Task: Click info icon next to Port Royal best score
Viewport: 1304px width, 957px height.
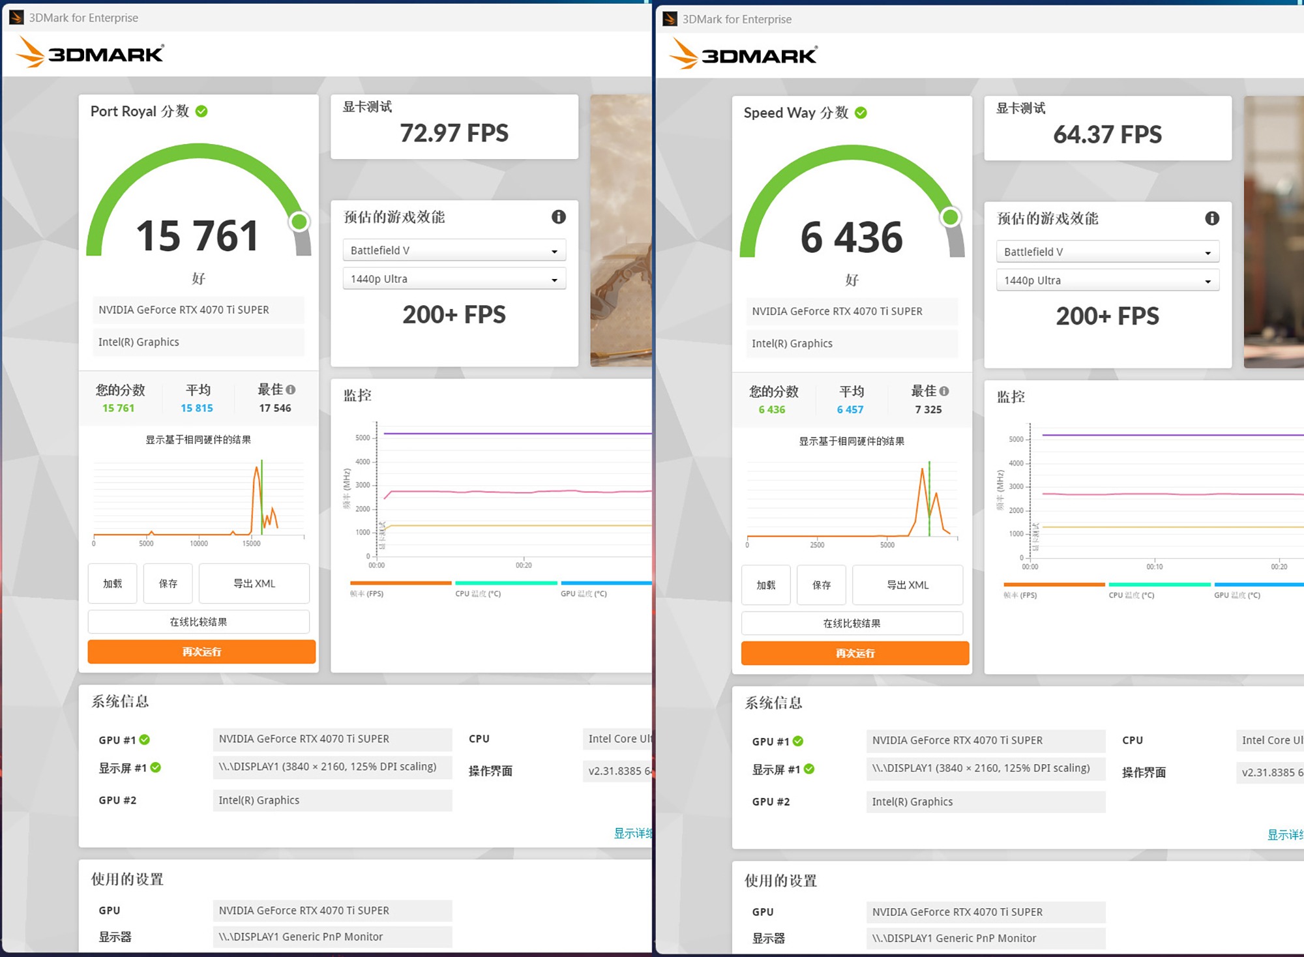Action: (x=291, y=390)
